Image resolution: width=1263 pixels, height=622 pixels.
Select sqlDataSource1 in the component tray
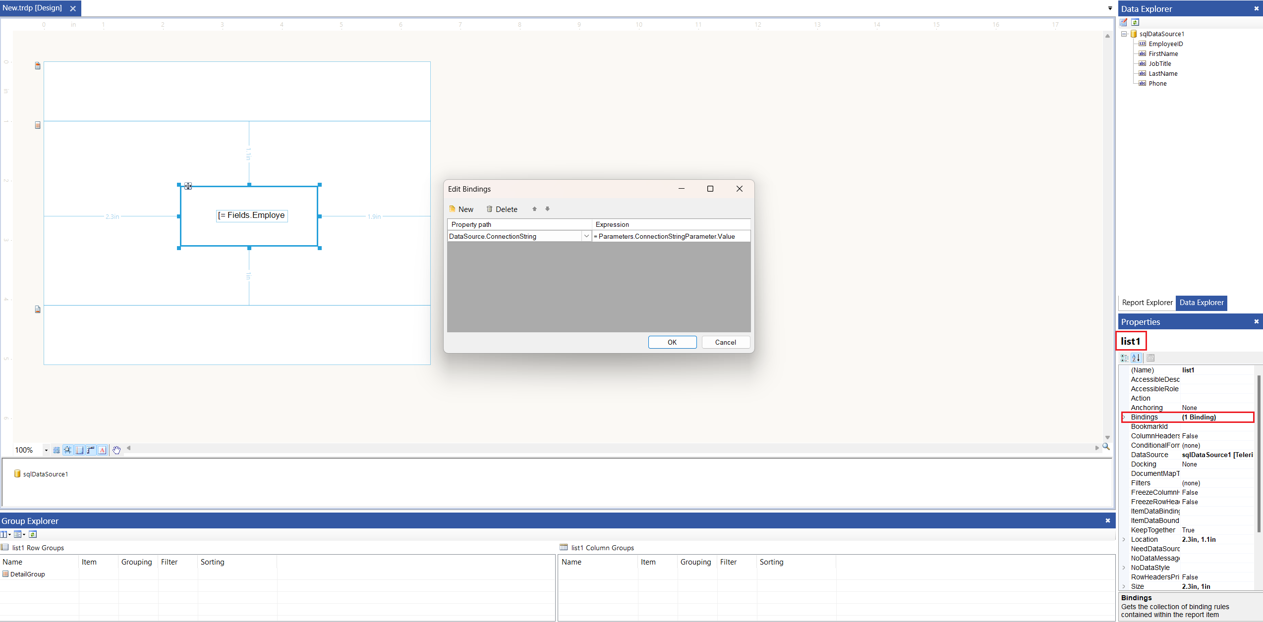point(41,474)
